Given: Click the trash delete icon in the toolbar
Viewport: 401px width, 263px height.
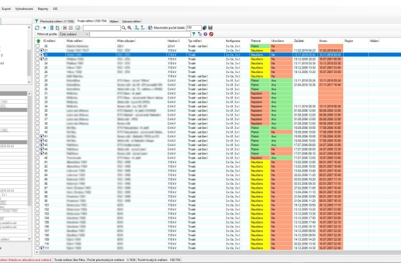Looking at the screenshot, I should (53, 28).
